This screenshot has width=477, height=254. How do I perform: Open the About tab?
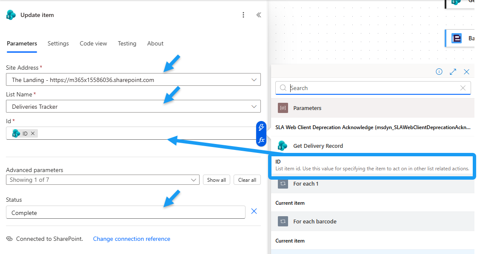[x=155, y=43]
